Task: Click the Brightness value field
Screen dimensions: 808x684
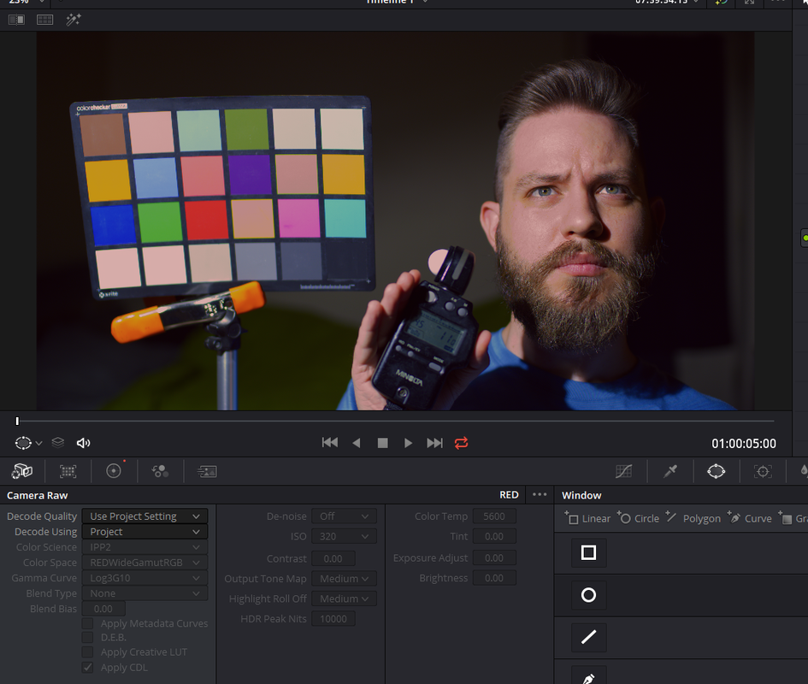Action: 494,578
